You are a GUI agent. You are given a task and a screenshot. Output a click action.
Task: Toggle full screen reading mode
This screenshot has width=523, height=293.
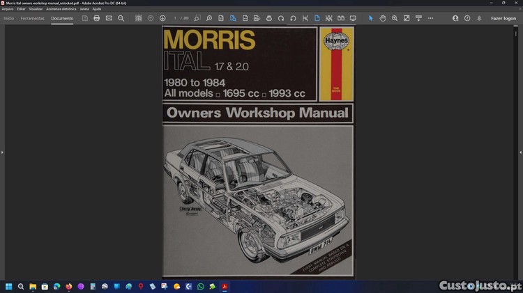pos(353,18)
